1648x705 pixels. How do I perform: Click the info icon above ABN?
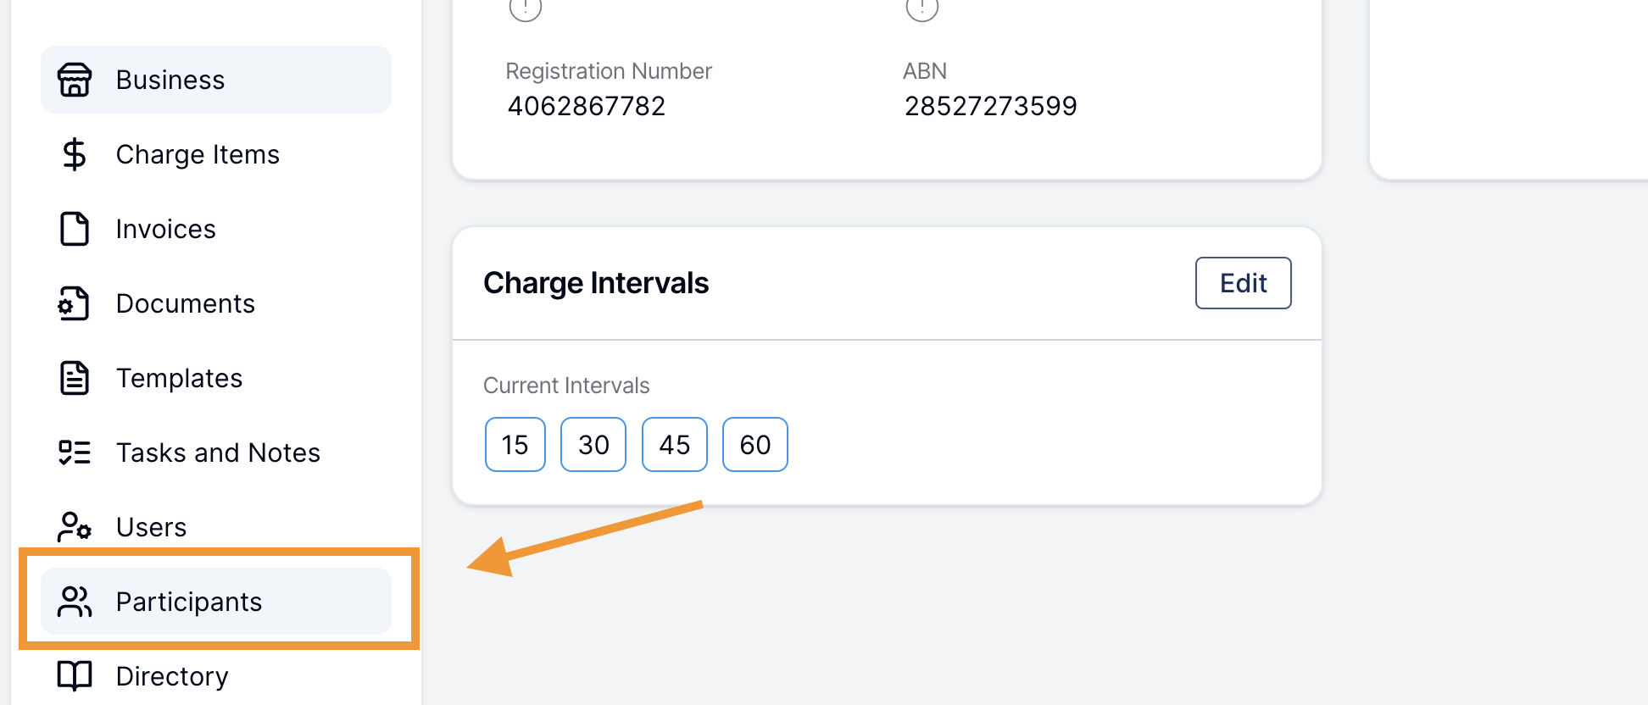click(x=922, y=8)
